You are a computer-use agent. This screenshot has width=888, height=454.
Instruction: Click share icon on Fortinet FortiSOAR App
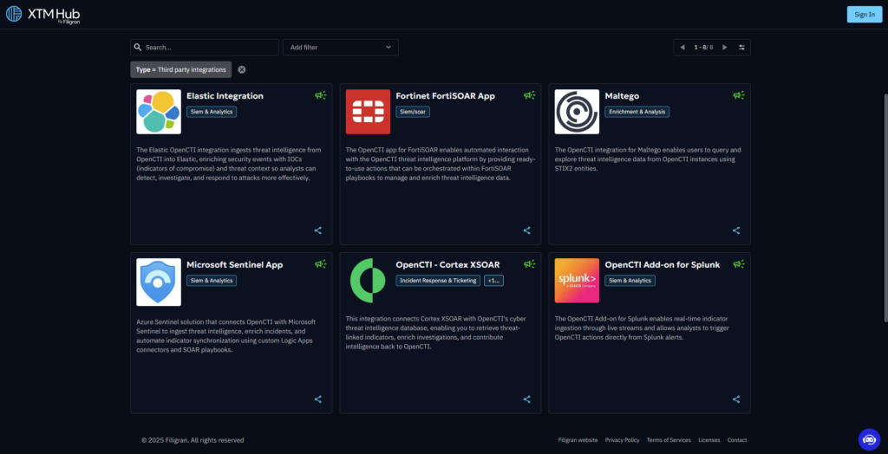pyautogui.click(x=527, y=230)
